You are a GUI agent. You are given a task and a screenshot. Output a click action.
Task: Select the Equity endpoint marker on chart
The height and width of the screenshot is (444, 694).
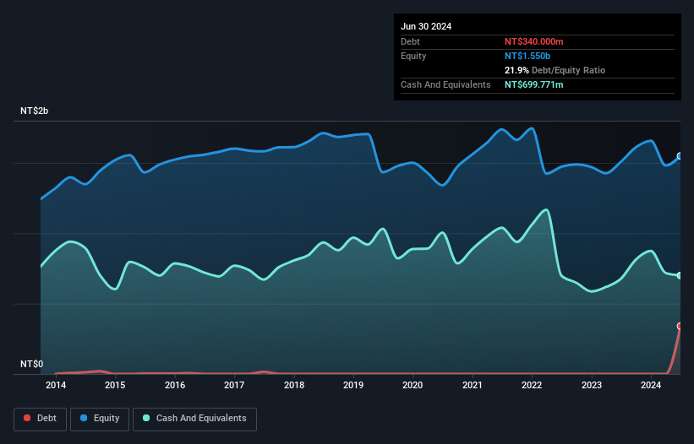click(680, 156)
